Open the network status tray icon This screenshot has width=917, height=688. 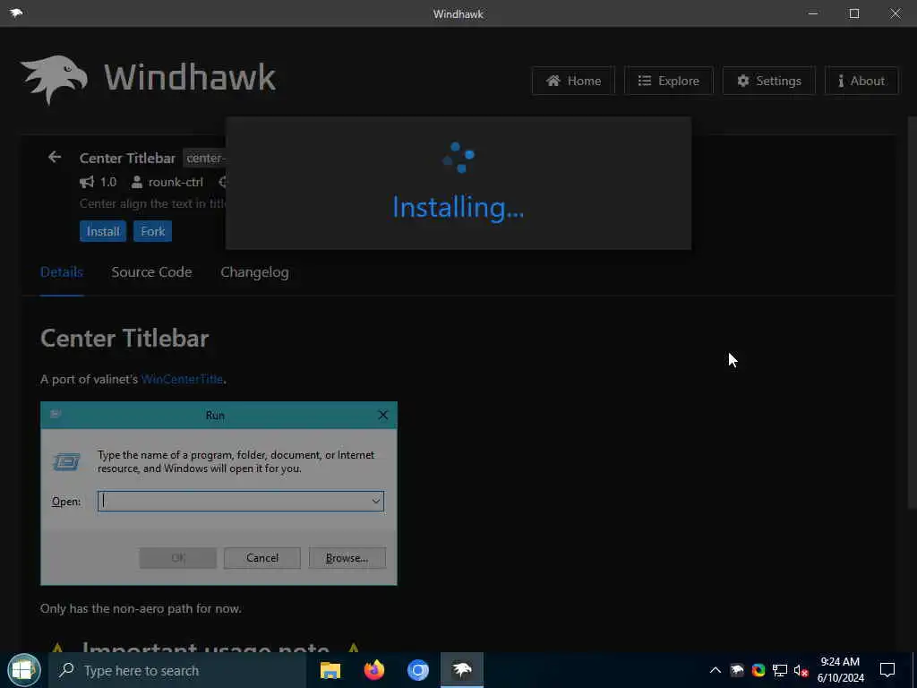tap(780, 670)
